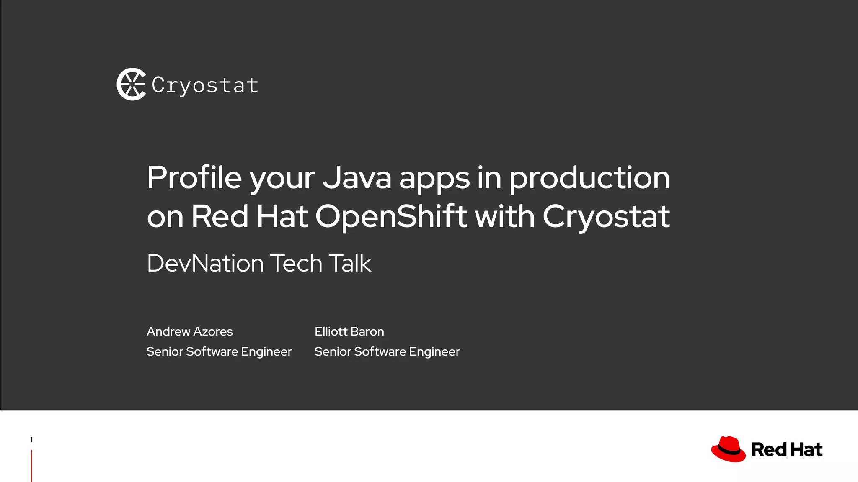The width and height of the screenshot is (858, 482).
Task: Select the title line 'Profile your Java apps in production'
Action: point(408,178)
